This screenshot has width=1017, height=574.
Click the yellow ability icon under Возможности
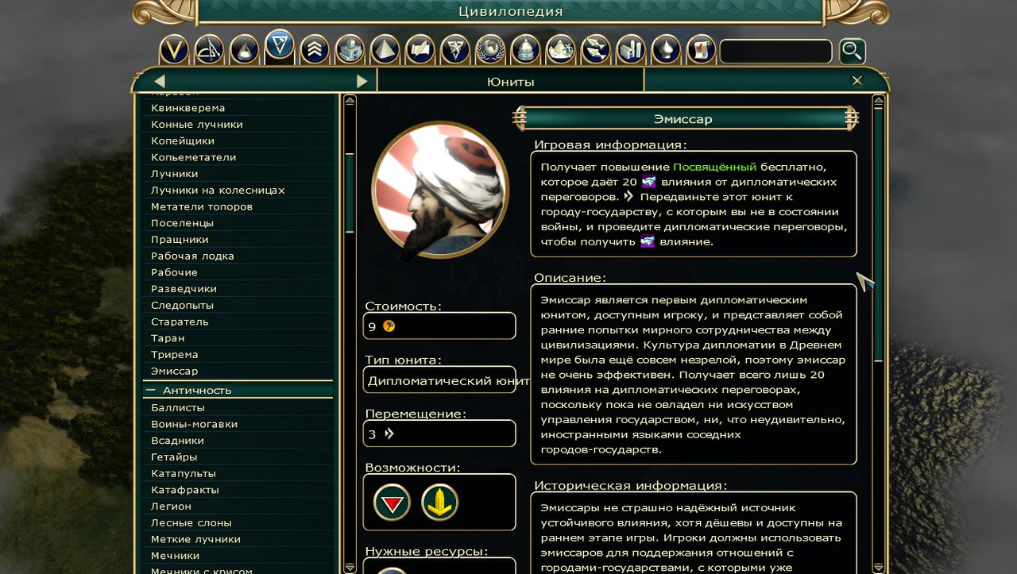(439, 503)
